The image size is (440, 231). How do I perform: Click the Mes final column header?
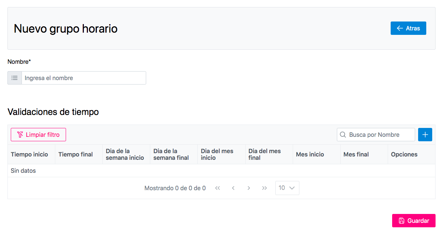[x=356, y=154]
